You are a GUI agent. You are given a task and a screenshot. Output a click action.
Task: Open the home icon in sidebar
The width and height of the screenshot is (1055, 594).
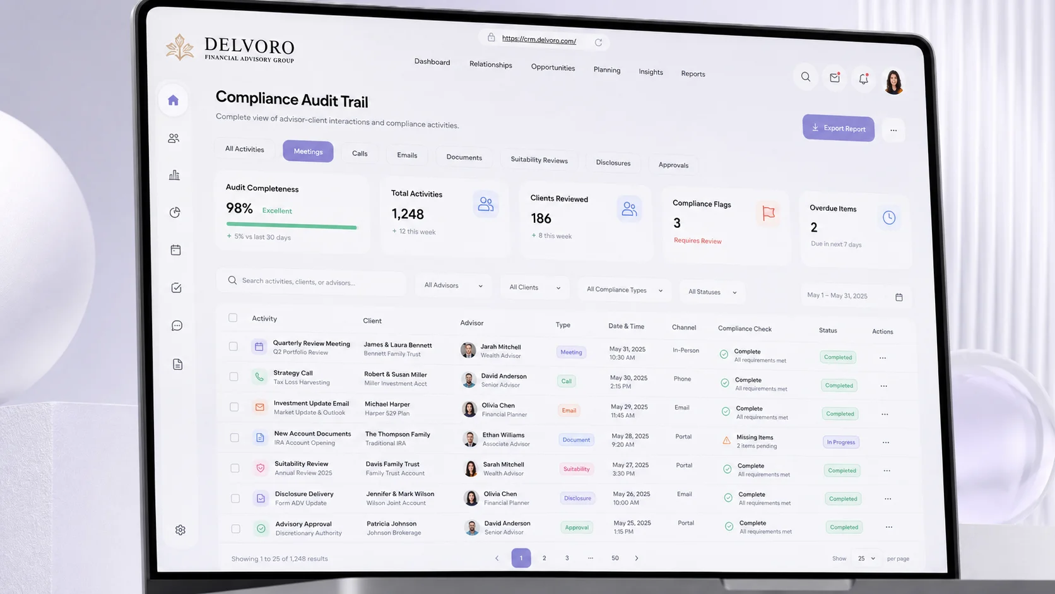[x=173, y=100]
